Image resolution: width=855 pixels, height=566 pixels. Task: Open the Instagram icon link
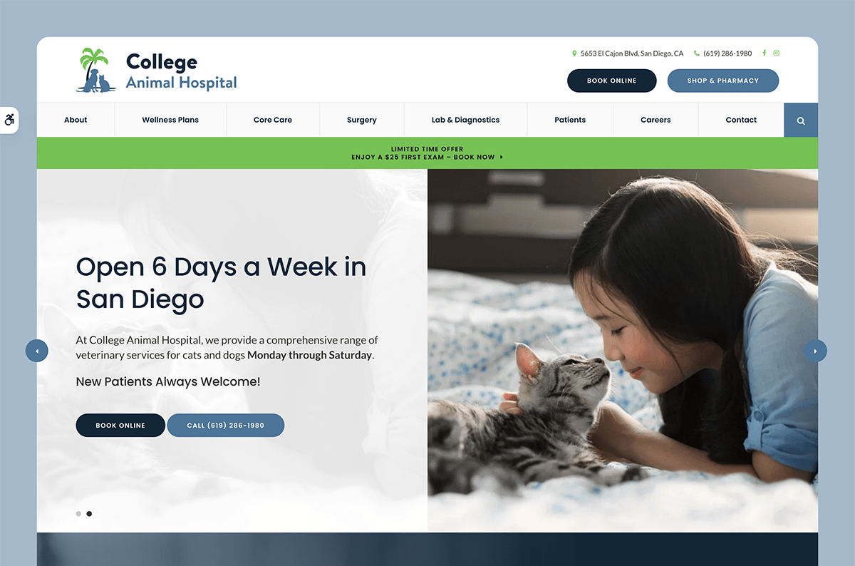777,53
